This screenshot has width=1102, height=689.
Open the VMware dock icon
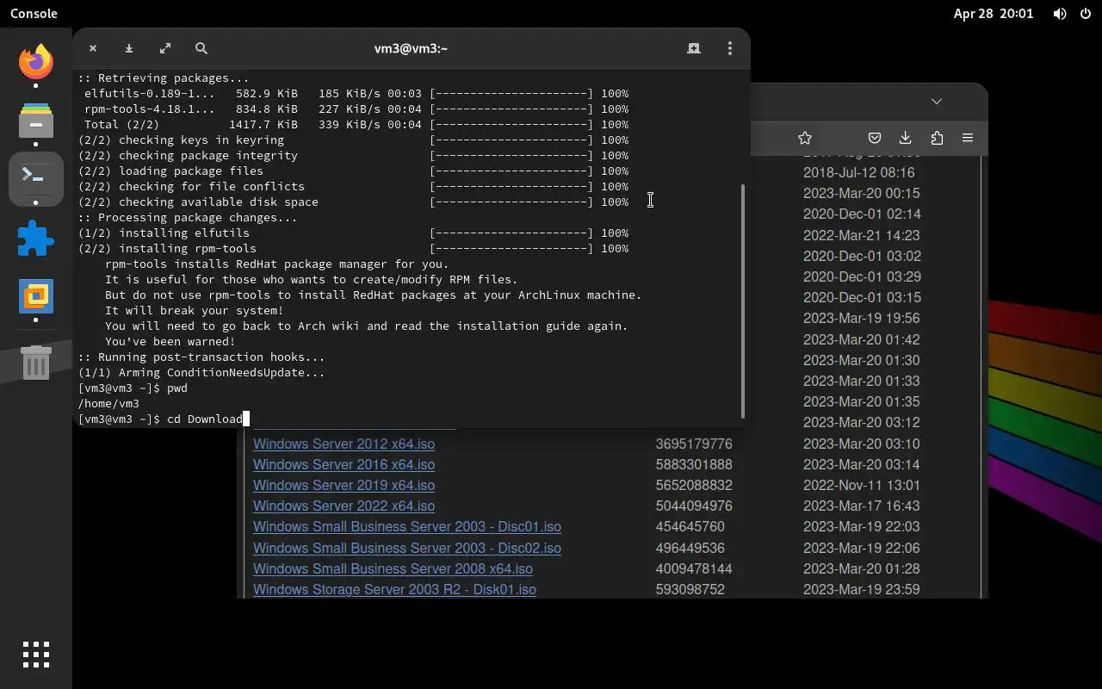pyautogui.click(x=35, y=296)
